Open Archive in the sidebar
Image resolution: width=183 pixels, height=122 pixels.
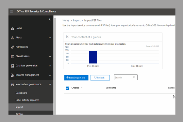click(x=19, y=114)
